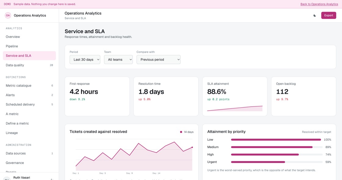Open the Compare with Previous period dropdown

(x=158, y=59)
